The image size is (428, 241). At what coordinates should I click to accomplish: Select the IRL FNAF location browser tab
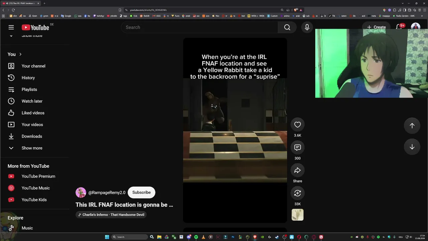pyautogui.click(x=21, y=3)
